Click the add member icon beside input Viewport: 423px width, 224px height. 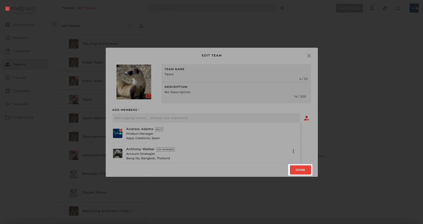click(306, 118)
